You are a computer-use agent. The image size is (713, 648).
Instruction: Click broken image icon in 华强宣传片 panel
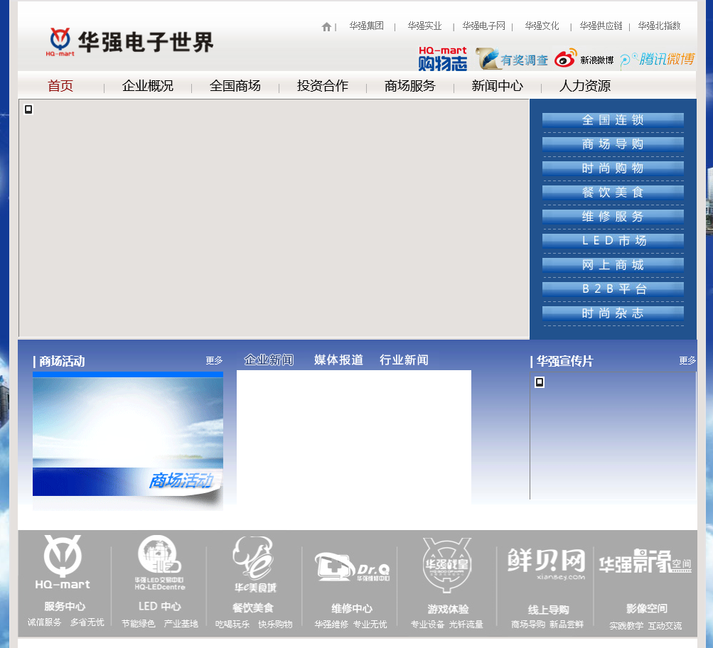(x=540, y=382)
